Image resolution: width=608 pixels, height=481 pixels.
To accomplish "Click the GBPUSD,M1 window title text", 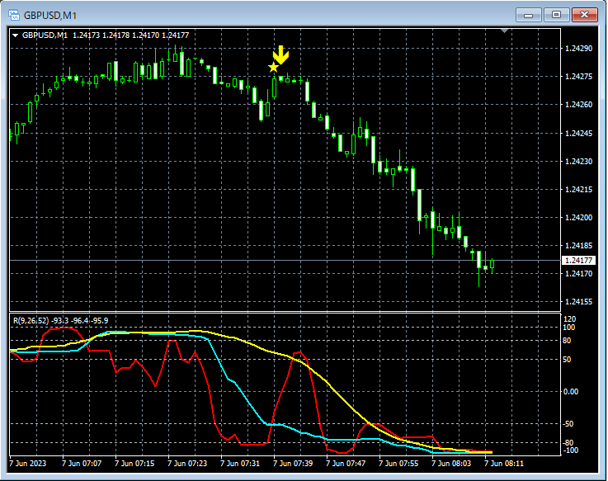I will (x=50, y=16).
